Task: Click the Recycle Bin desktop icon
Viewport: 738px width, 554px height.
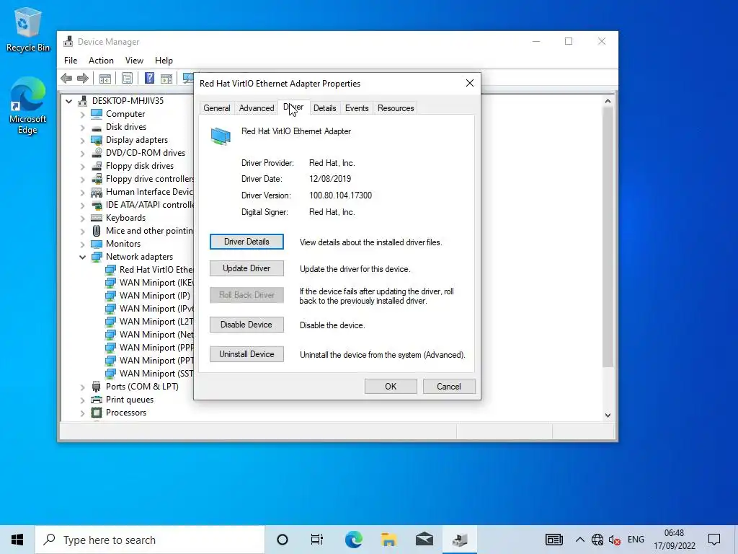Action: 27,30
